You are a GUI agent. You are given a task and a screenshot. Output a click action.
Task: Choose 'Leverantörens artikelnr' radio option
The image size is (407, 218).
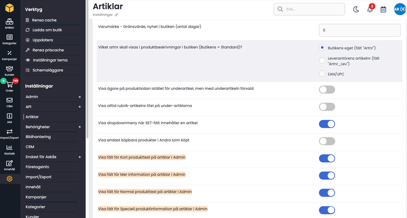322,61
